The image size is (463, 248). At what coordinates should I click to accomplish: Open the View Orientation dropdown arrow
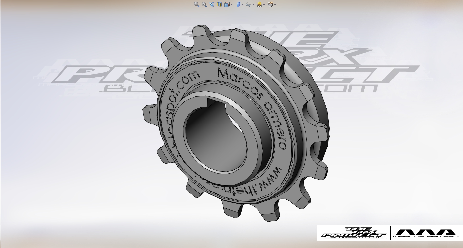click(x=232, y=5)
